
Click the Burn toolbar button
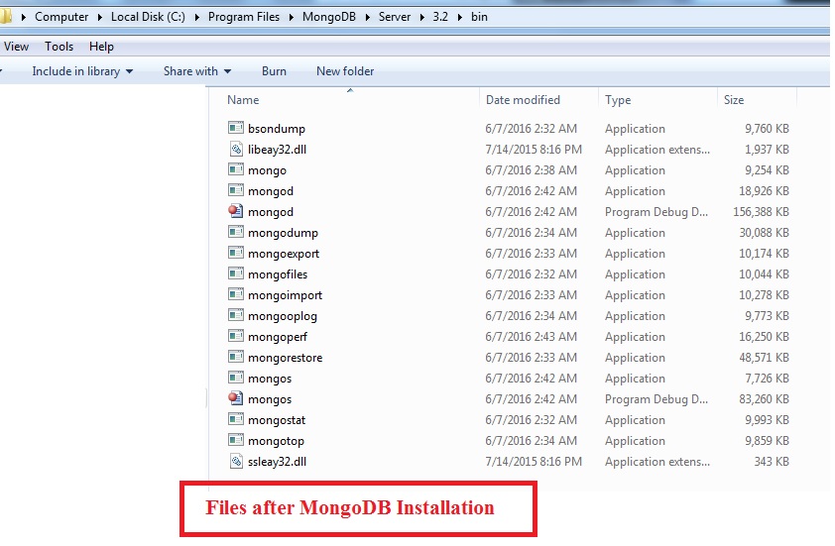274,70
